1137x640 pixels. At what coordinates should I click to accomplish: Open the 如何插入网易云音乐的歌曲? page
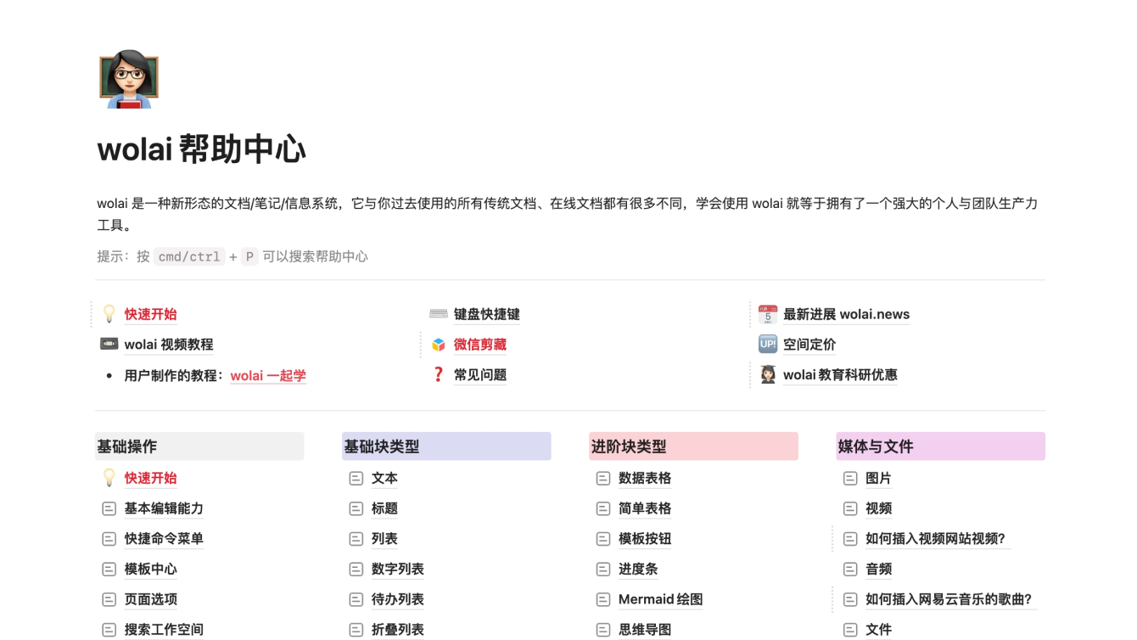[950, 598]
